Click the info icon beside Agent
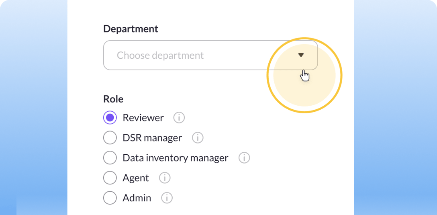The height and width of the screenshot is (215, 437). click(165, 178)
